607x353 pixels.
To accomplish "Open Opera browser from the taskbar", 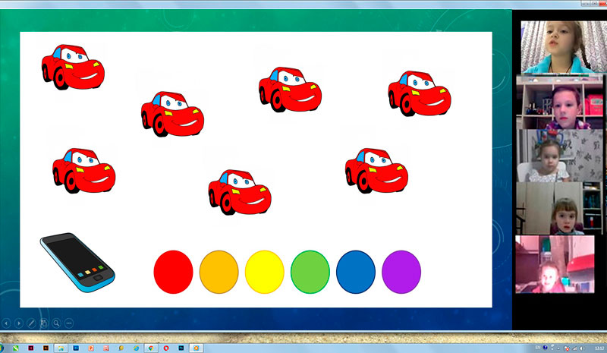I will (166, 348).
